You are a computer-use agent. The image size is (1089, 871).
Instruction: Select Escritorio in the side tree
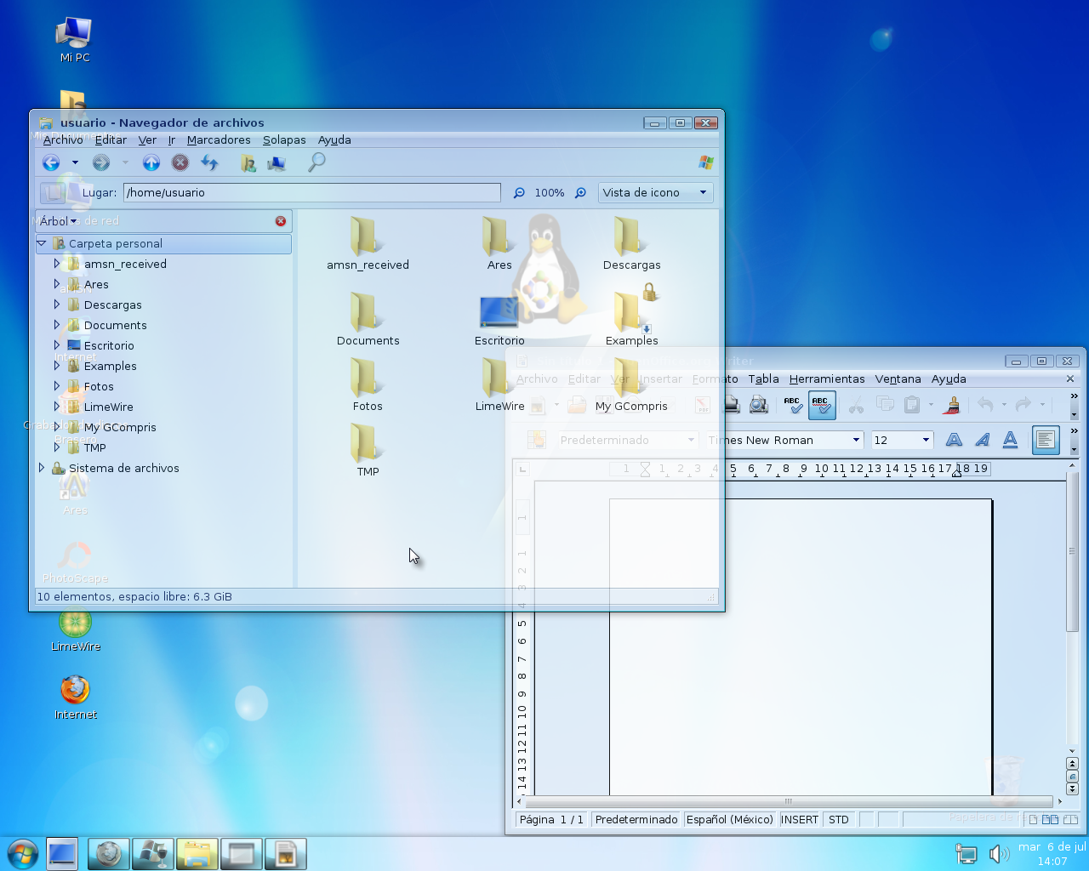tap(109, 345)
